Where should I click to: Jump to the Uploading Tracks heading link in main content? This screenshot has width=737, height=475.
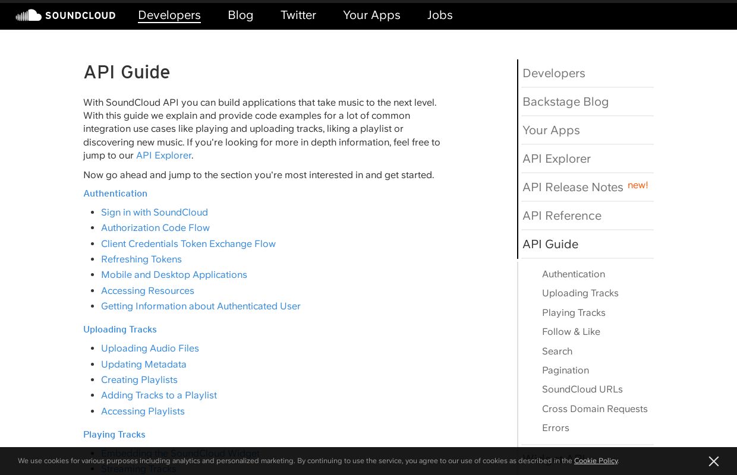pyautogui.click(x=120, y=330)
